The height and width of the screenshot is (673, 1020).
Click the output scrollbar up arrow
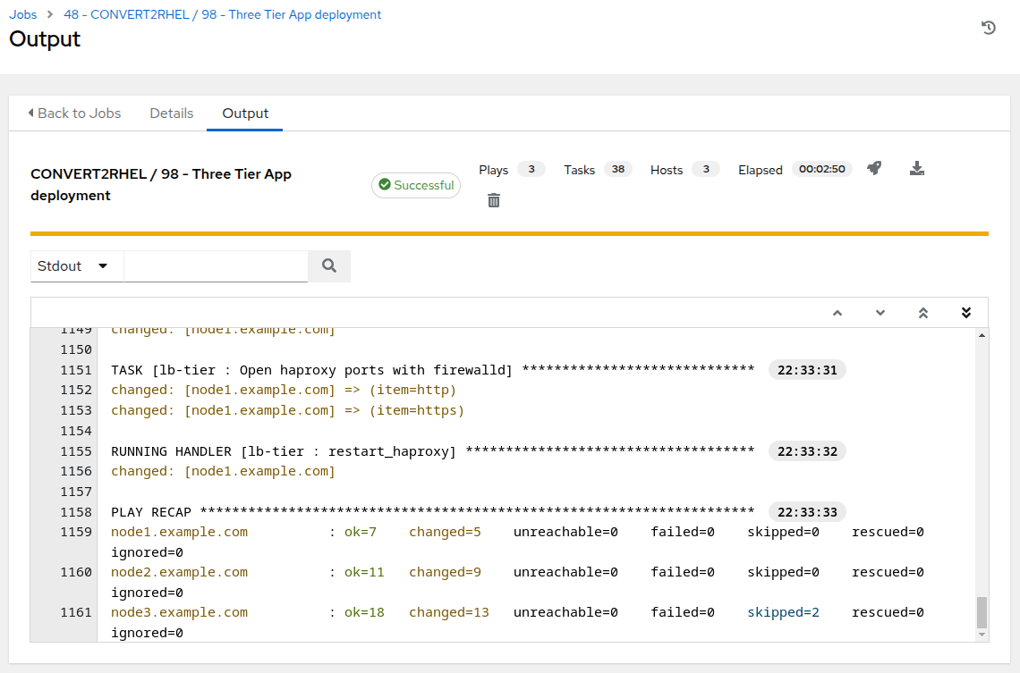click(982, 335)
